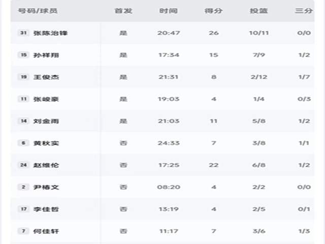Select the number 14 jersey badge
The image size is (325, 244).
coord(23,121)
